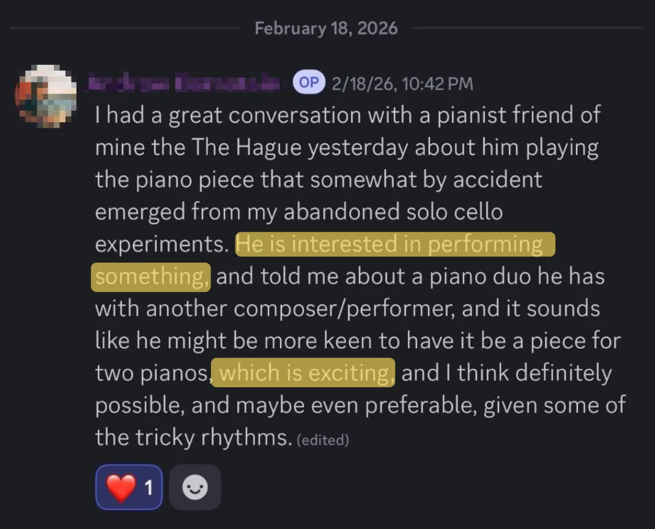Open the pixelated user avatar
Viewport: 655px width, 529px height.
(x=45, y=95)
